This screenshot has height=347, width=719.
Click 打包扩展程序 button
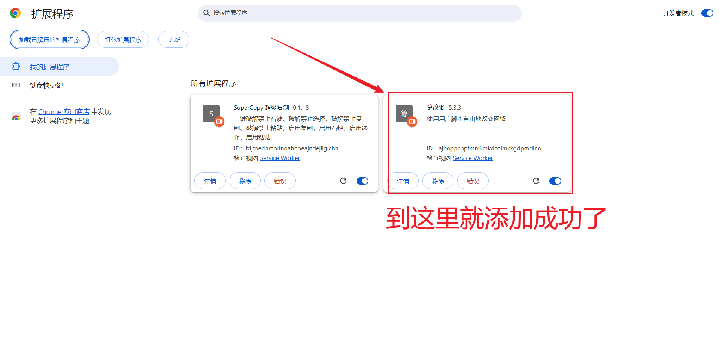(x=123, y=40)
